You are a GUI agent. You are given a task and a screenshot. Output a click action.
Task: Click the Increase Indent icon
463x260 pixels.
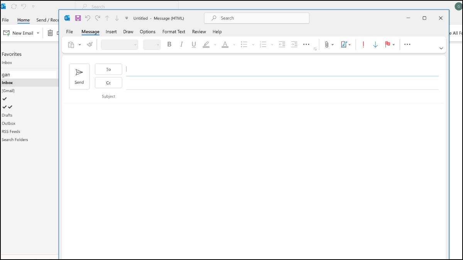(x=294, y=45)
